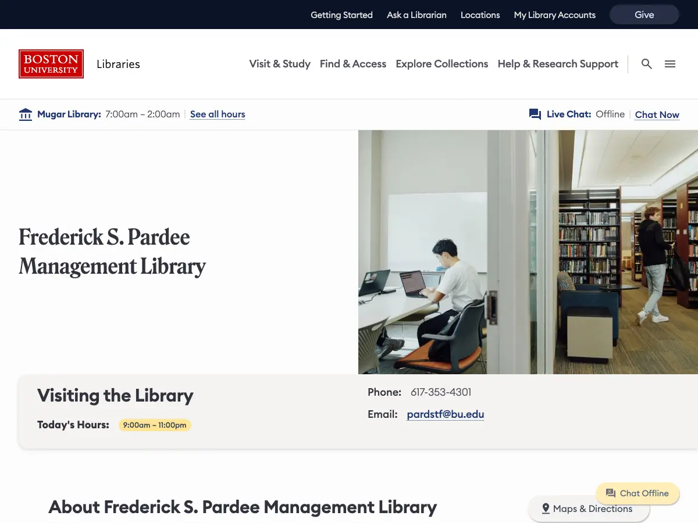Open Ask a Librarian link
Screen dimensions: 698x523
click(x=416, y=15)
